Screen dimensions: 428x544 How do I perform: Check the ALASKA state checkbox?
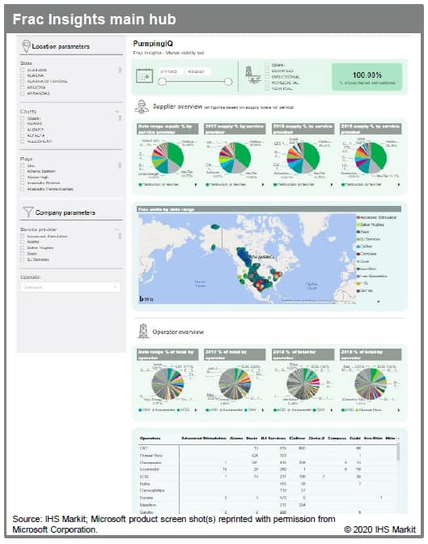point(23,75)
